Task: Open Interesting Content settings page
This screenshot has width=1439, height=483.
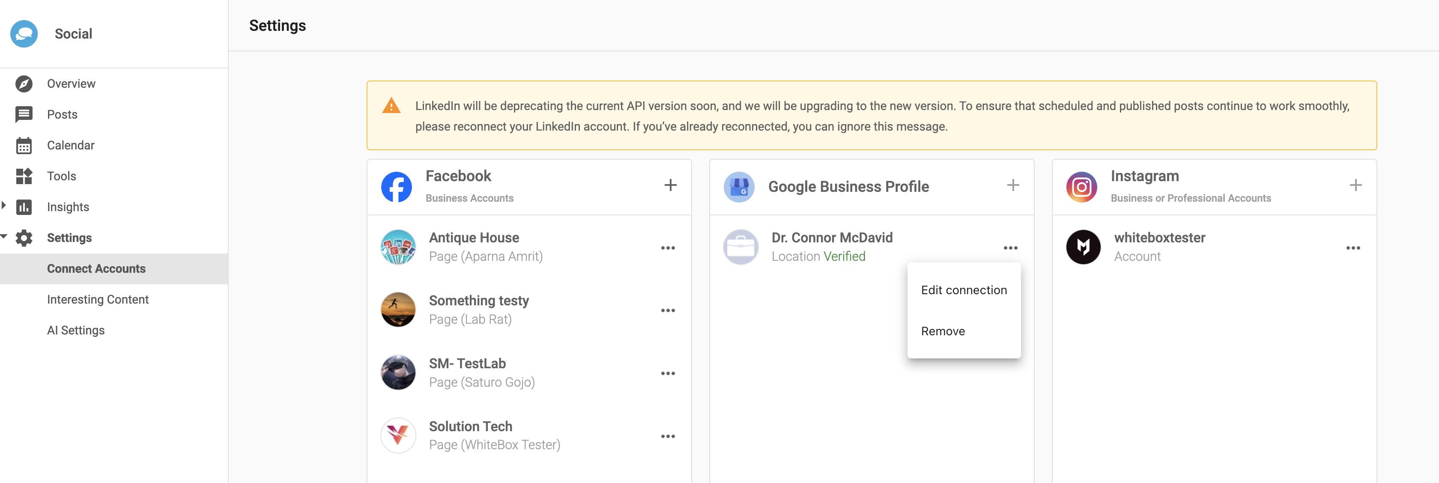Action: (98, 300)
